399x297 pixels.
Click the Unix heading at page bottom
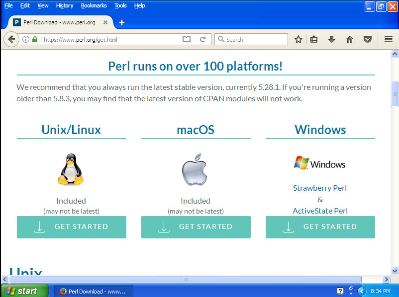coord(25,271)
